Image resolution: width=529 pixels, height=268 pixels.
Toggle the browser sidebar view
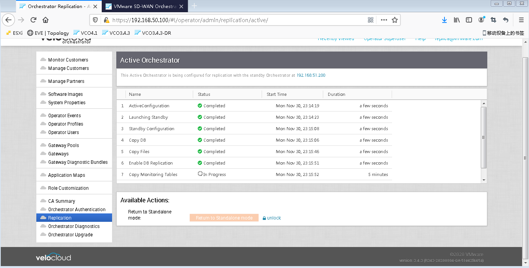pyautogui.click(x=469, y=20)
